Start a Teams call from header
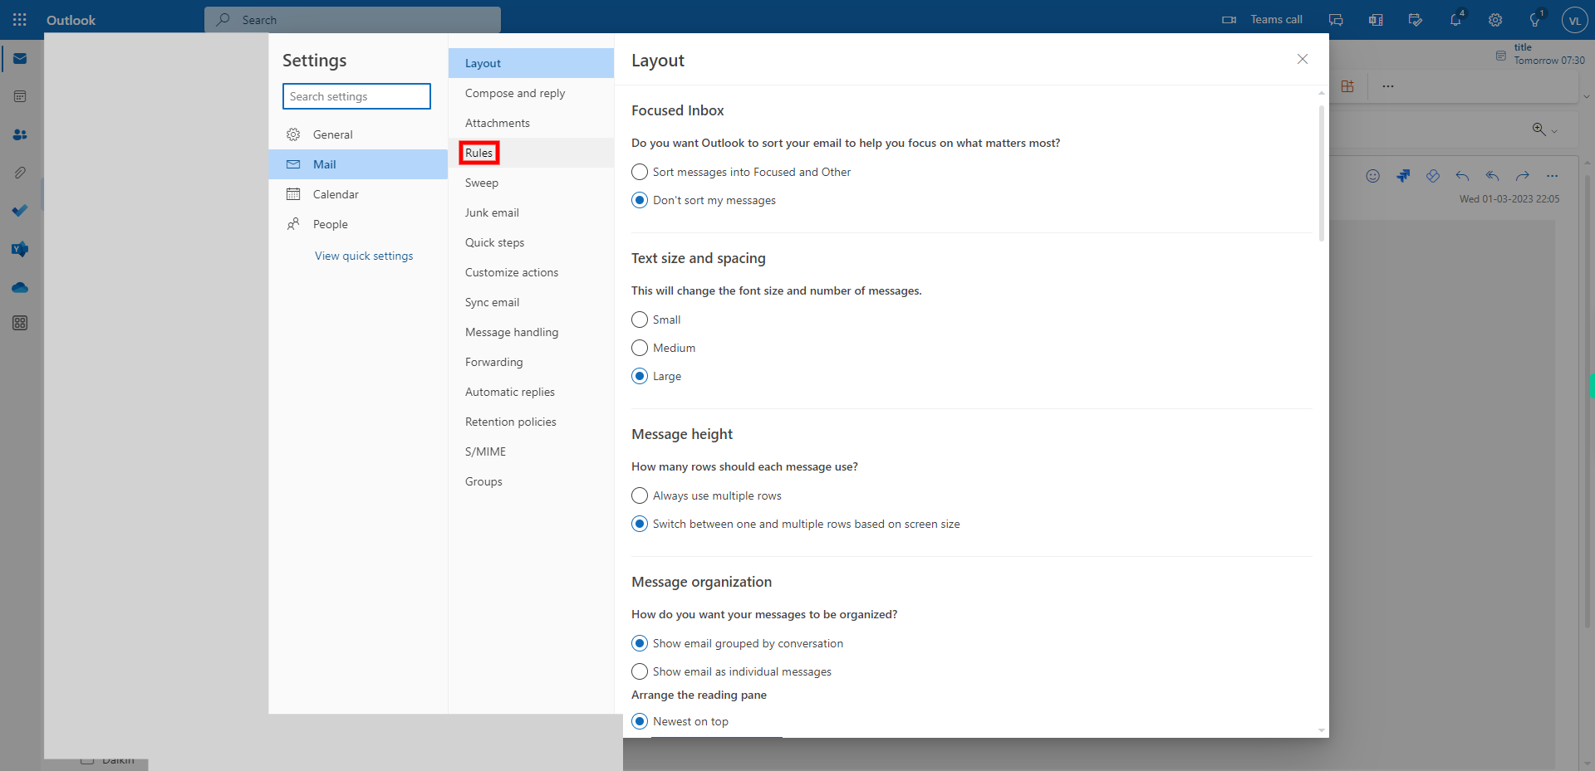1595x771 pixels. (x=1262, y=19)
